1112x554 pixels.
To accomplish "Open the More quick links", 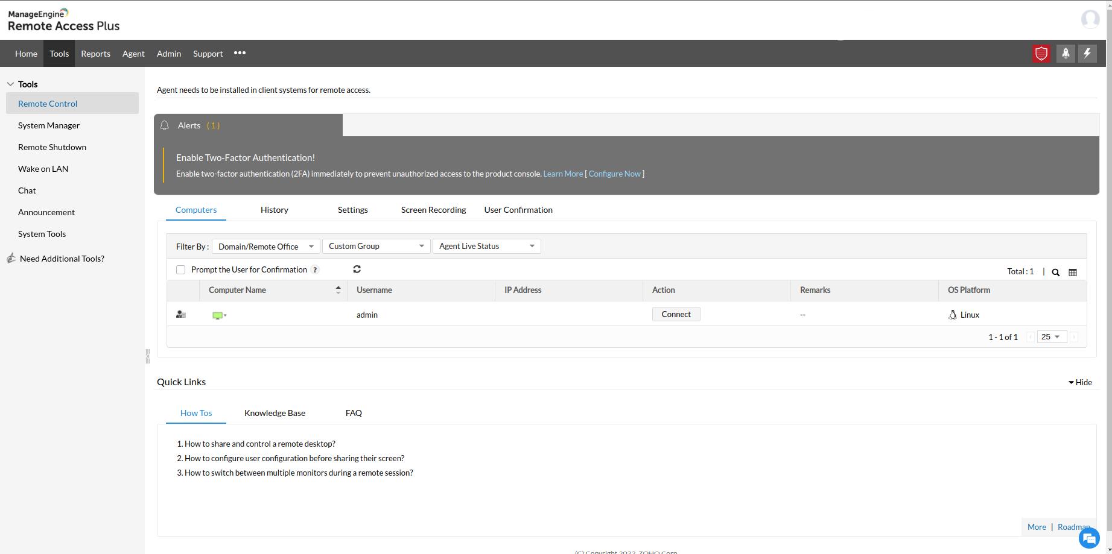I will point(1037,527).
